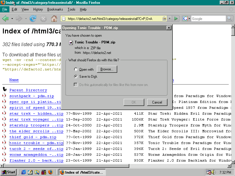Click the file icon beside worms armageddon
The height and width of the screenshot is (176, 235).
click(x=4, y=154)
